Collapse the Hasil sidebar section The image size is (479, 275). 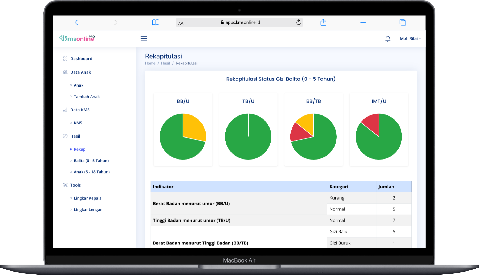point(75,136)
